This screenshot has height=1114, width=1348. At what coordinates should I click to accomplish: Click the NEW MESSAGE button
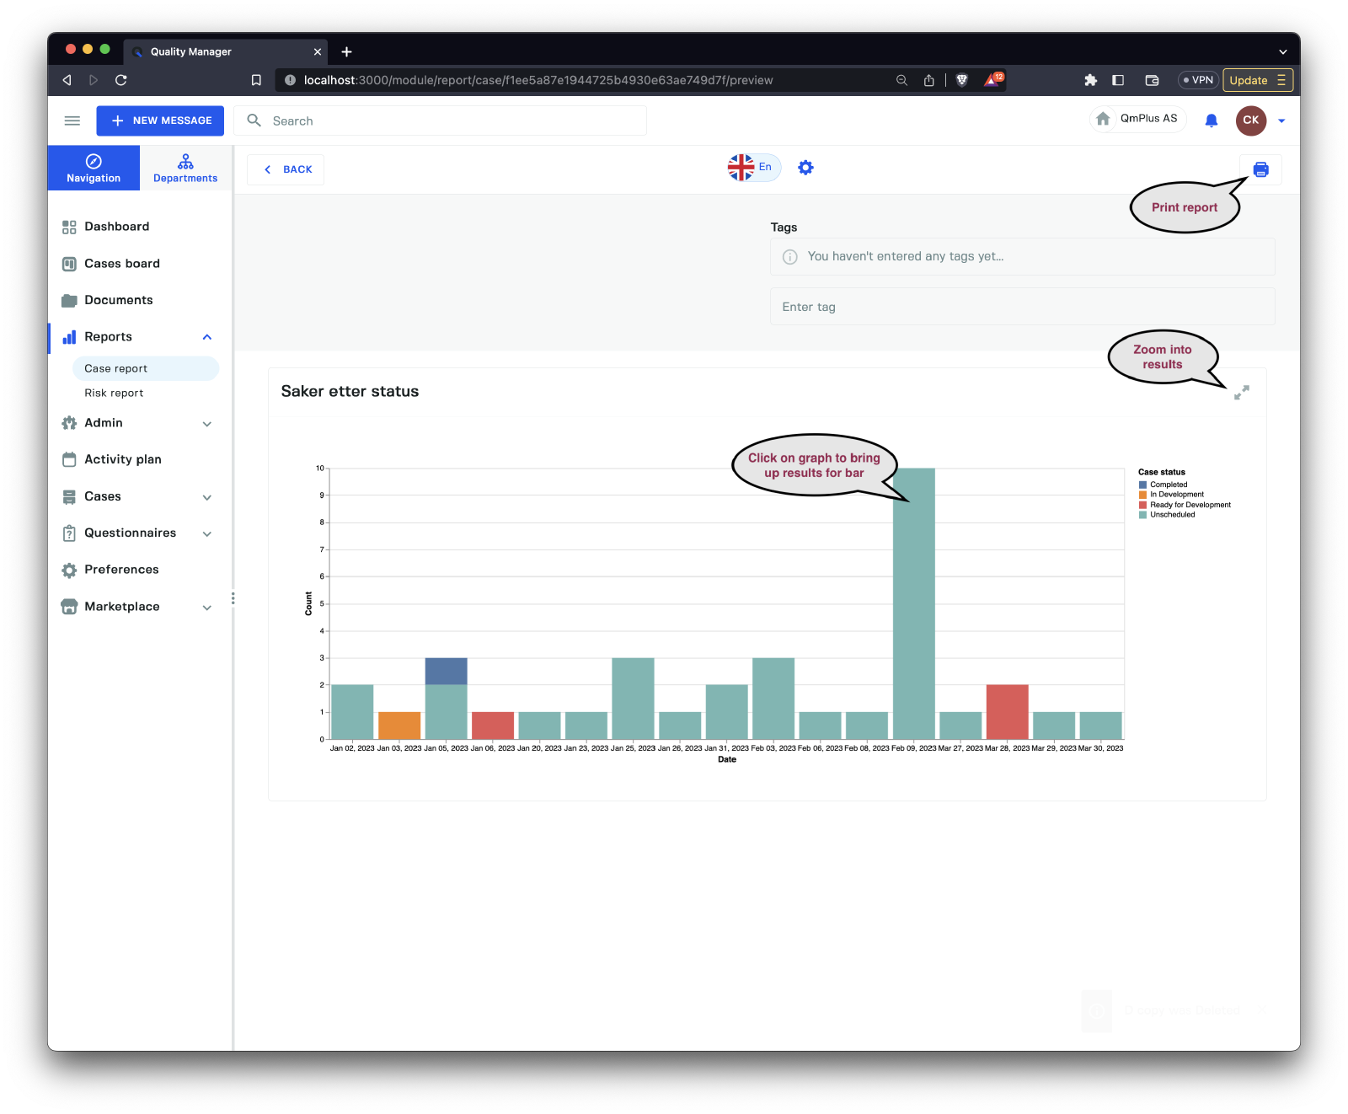tap(160, 121)
